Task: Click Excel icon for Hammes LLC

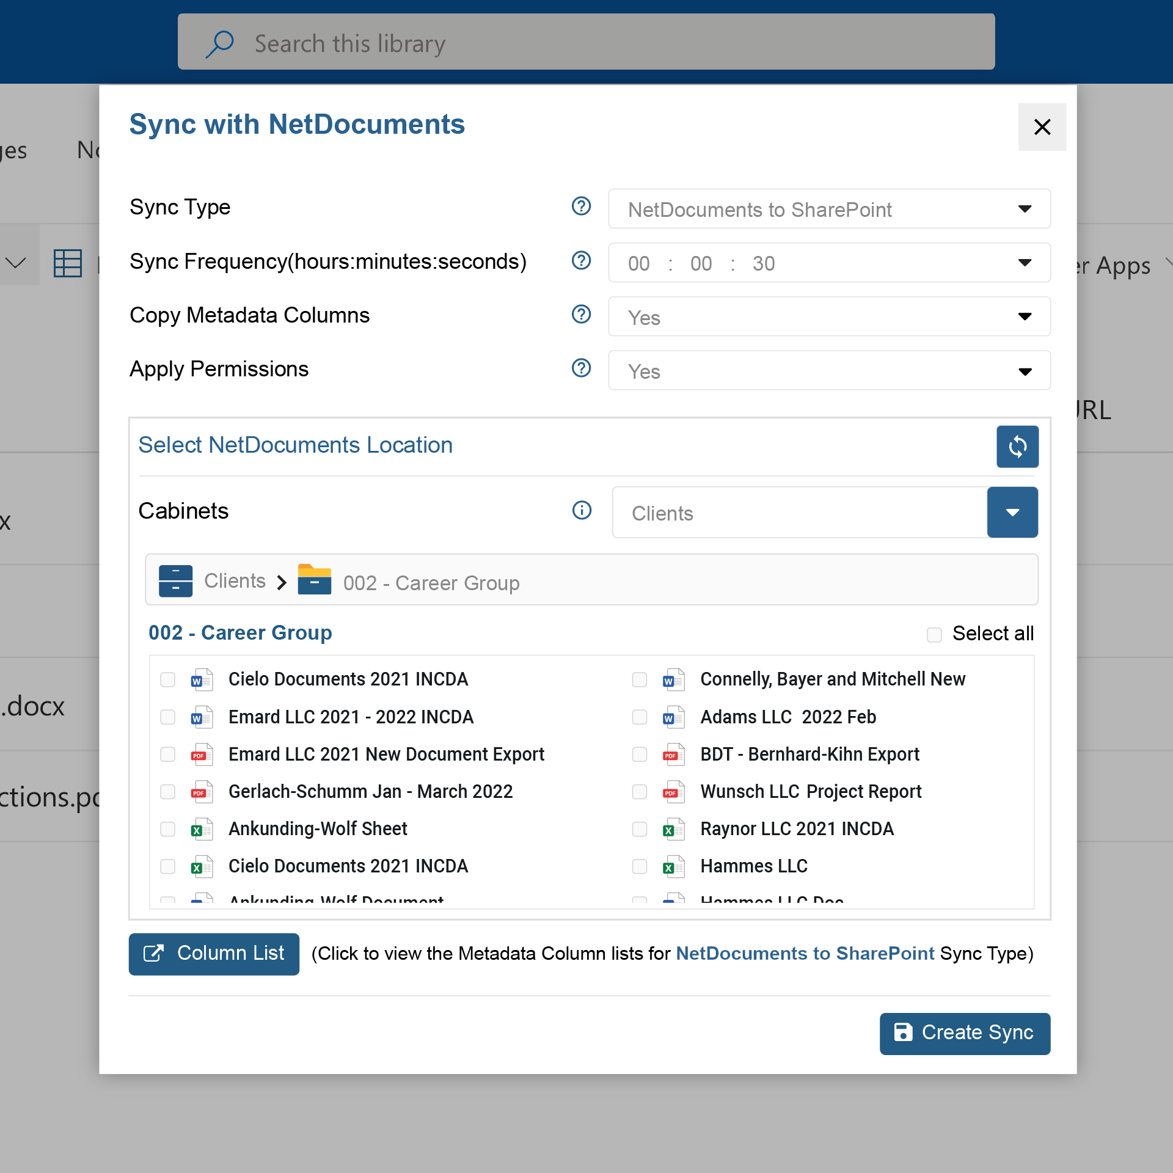Action: pos(673,866)
